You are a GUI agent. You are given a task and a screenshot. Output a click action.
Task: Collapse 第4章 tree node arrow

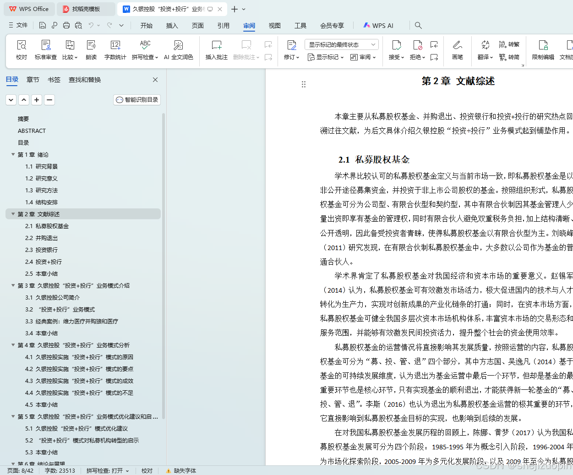tap(13, 345)
